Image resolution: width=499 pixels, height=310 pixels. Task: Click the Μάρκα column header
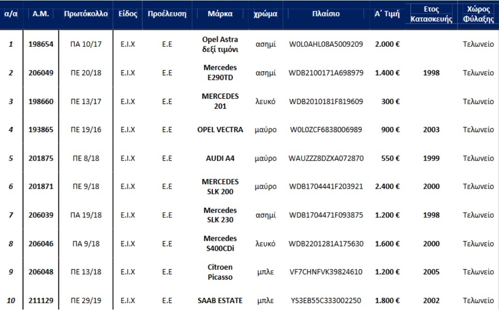(220, 14)
